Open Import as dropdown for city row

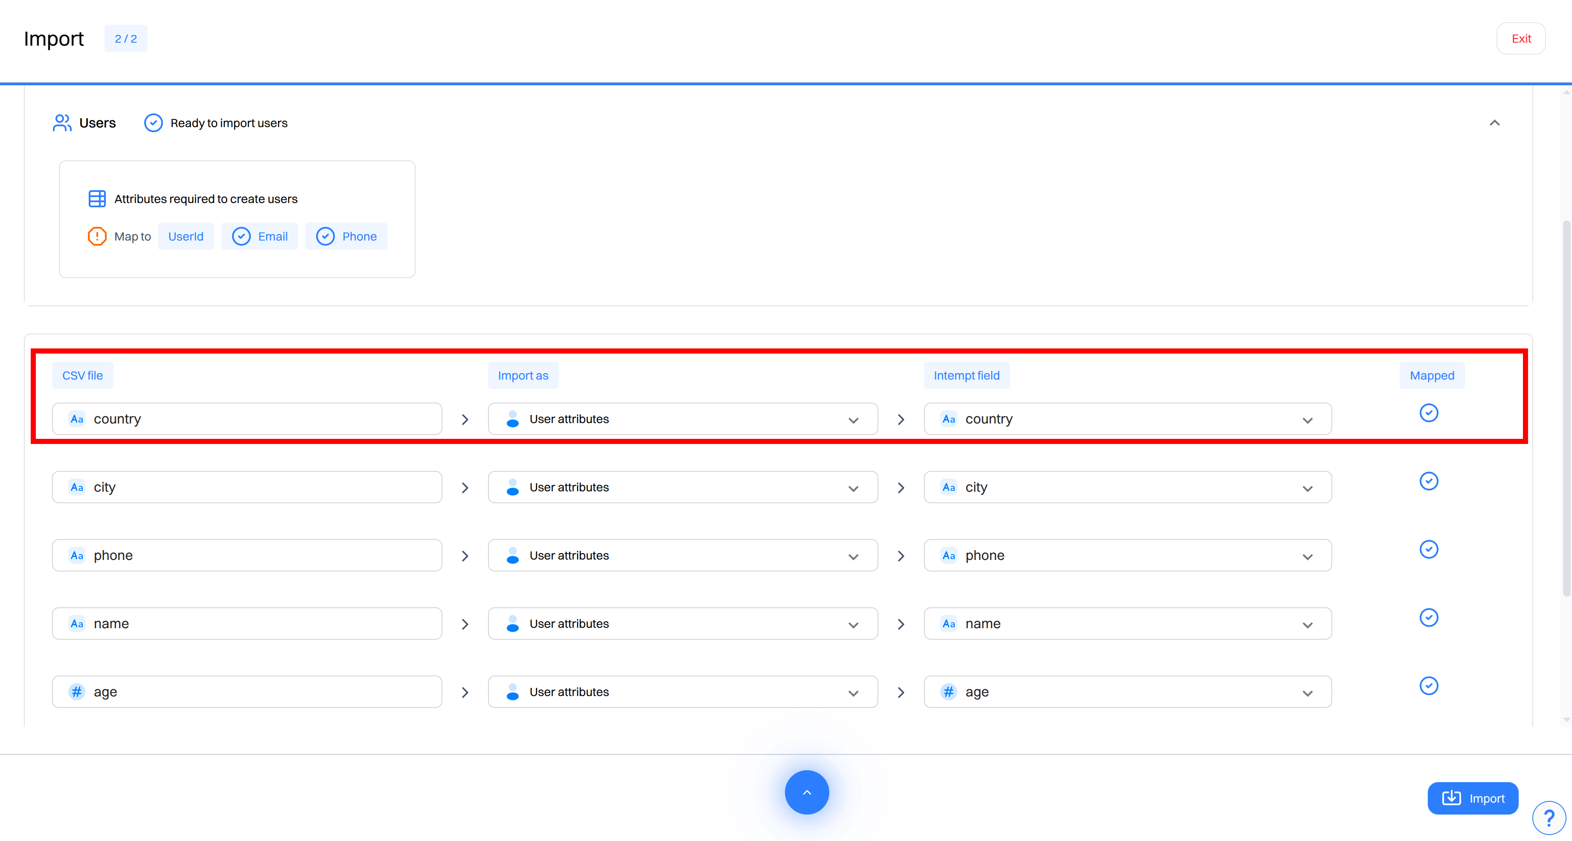point(683,487)
